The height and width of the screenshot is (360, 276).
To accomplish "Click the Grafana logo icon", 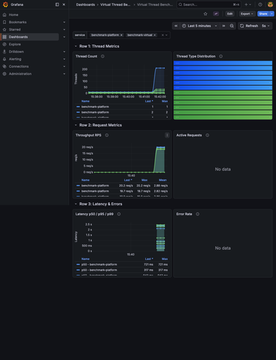I will click(5, 4).
